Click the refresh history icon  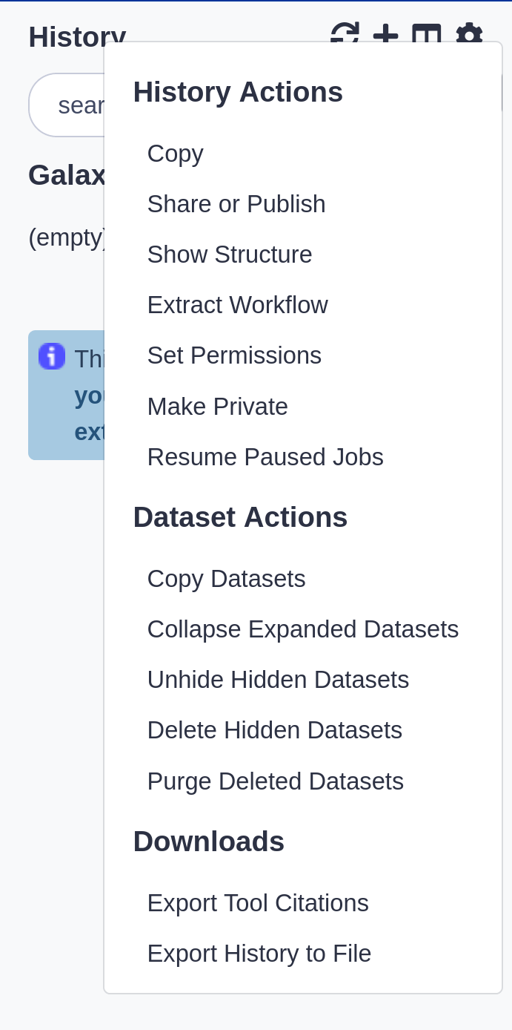pyautogui.click(x=345, y=33)
